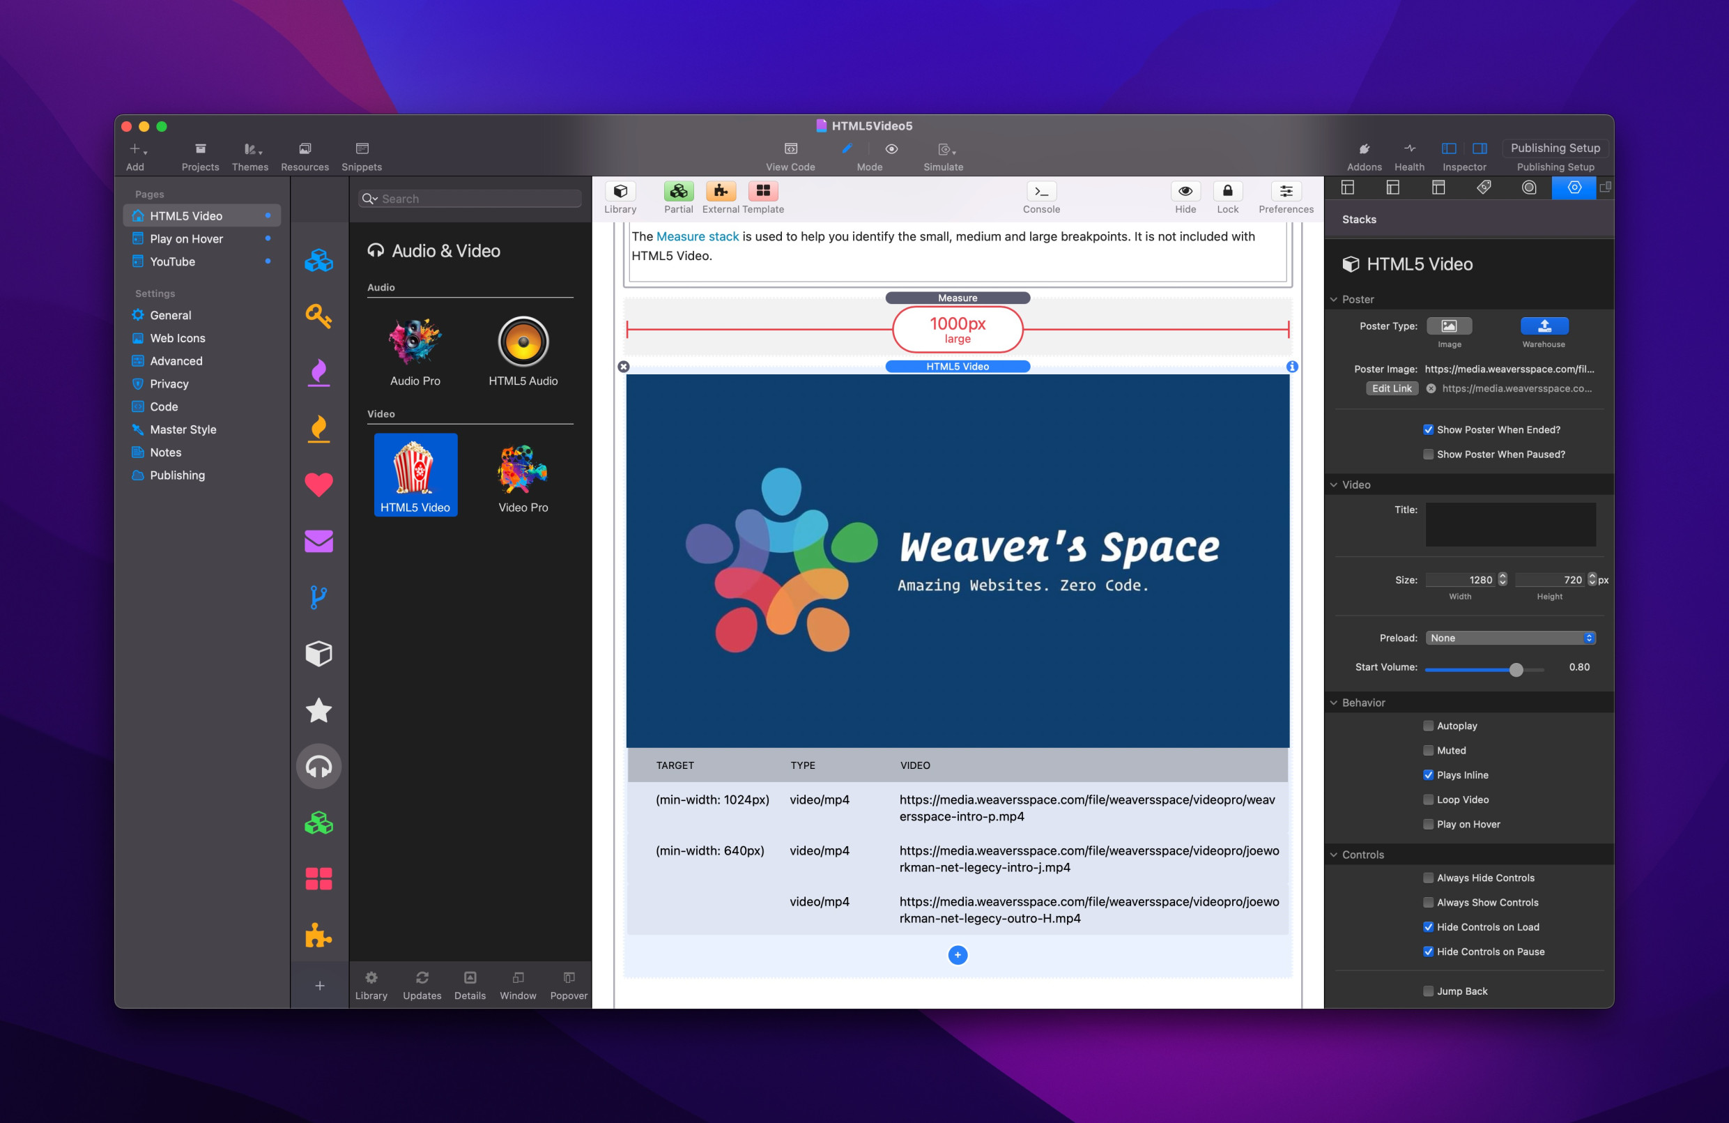Open the Console icon
The width and height of the screenshot is (1729, 1123).
pyautogui.click(x=1041, y=191)
